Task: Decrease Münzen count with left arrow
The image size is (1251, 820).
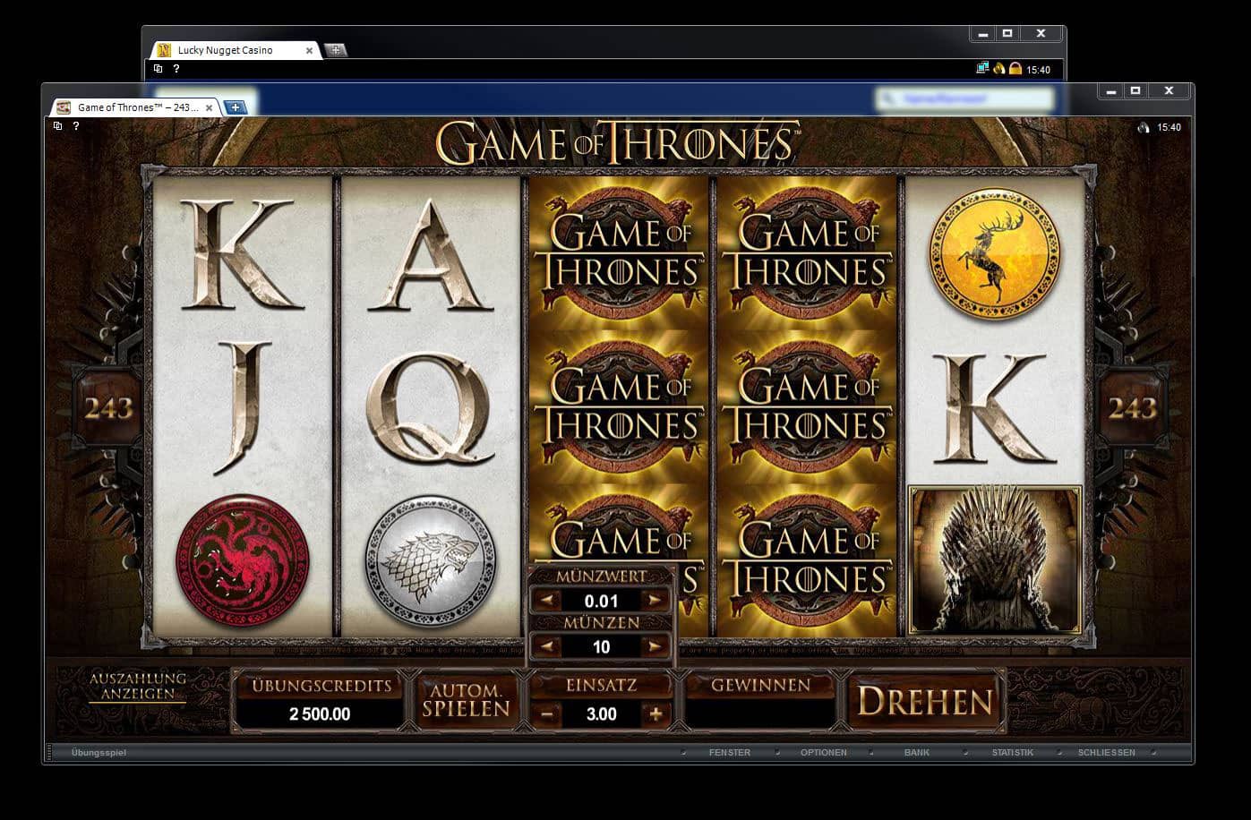Action: [546, 646]
